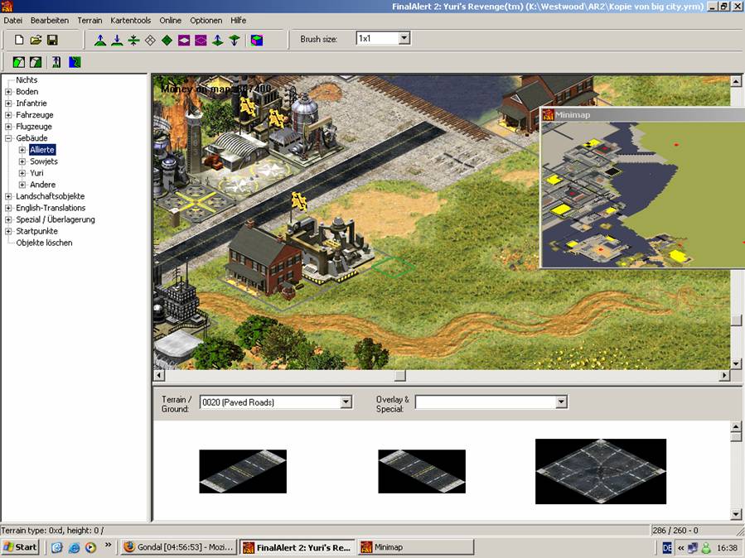Click the save map floppy disk icon

(52, 40)
